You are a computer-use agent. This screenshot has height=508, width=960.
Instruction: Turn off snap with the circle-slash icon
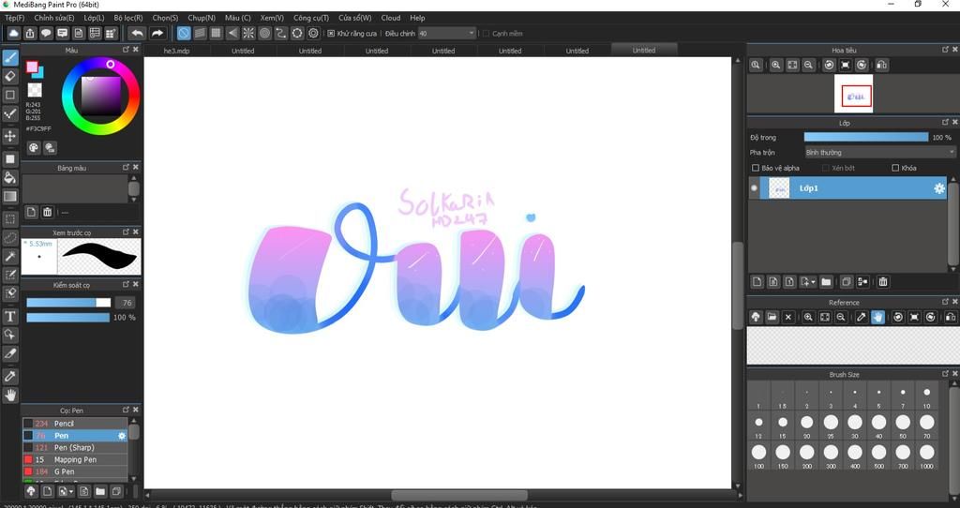click(184, 33)
